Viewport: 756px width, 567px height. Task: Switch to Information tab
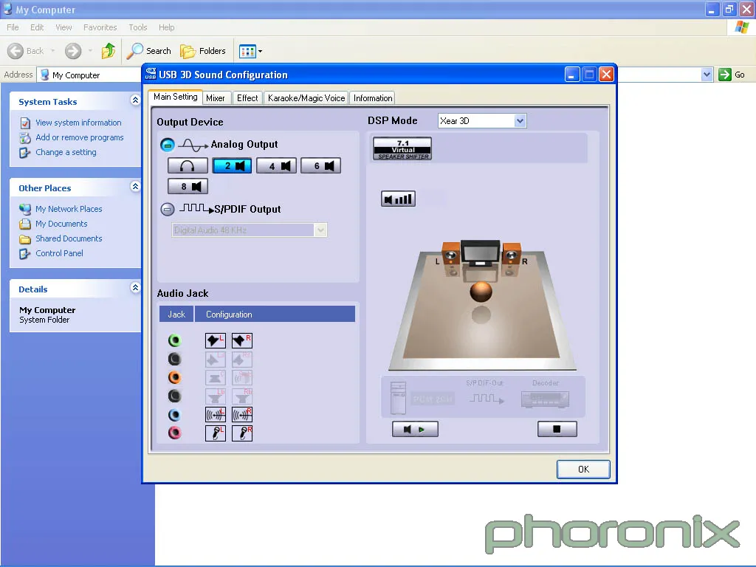[x=373, y=98]
